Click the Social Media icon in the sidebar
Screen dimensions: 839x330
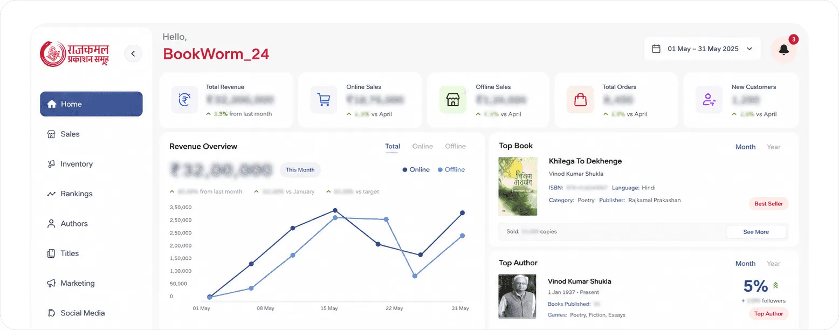pyautogui.click(x=52, y=313)
